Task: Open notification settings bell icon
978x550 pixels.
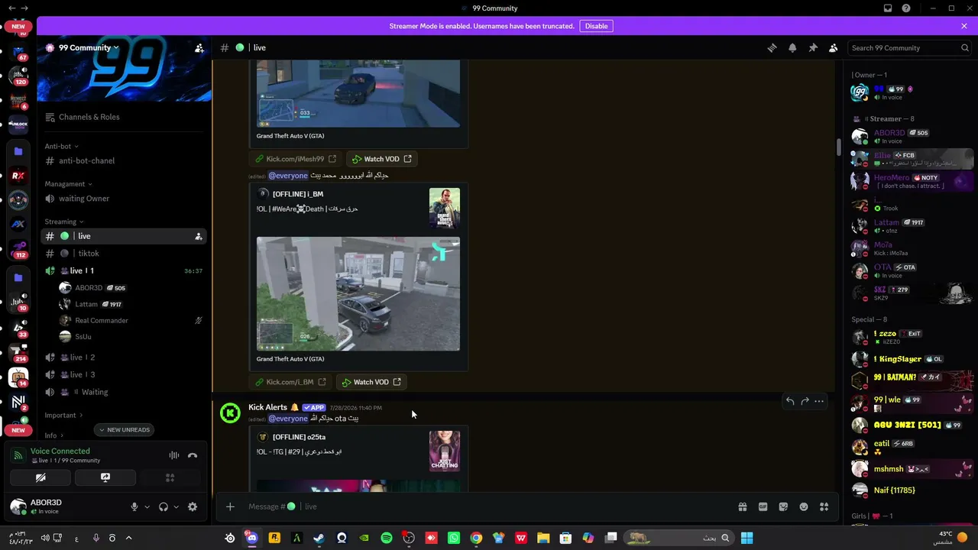Action: point(792,47)
